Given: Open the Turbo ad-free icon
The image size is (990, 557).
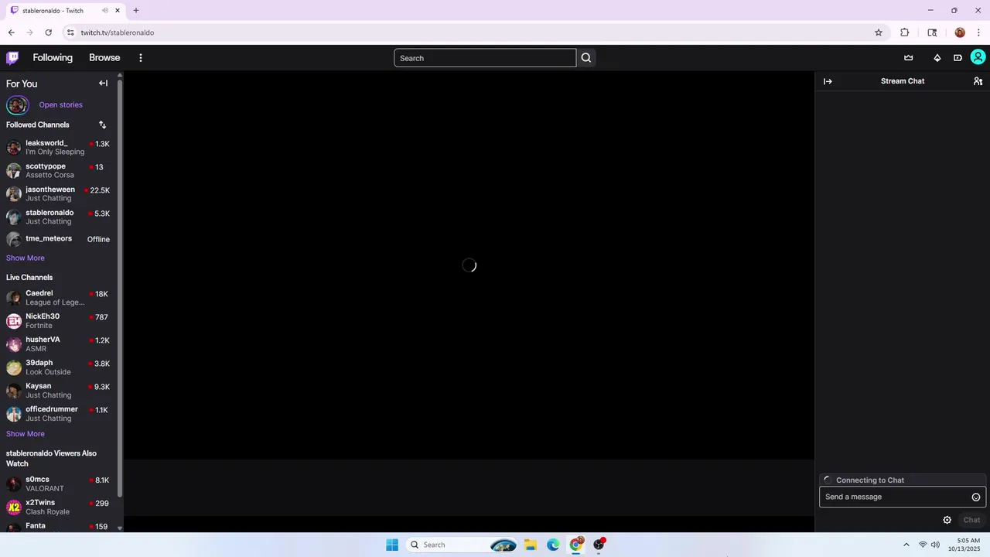Looking at the screenshot, I should click(958, 58).
